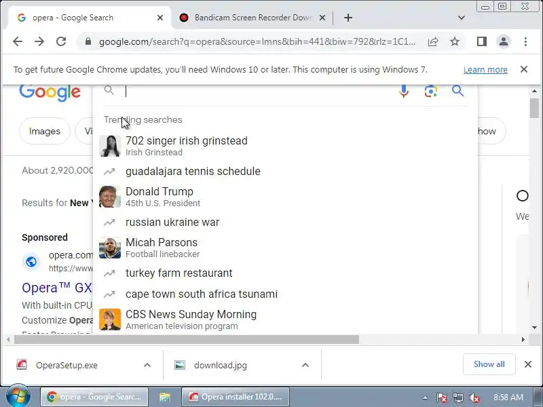
Task: Click the CBS News Sunday Morning thumbnail
Action: tap(110, 319)
